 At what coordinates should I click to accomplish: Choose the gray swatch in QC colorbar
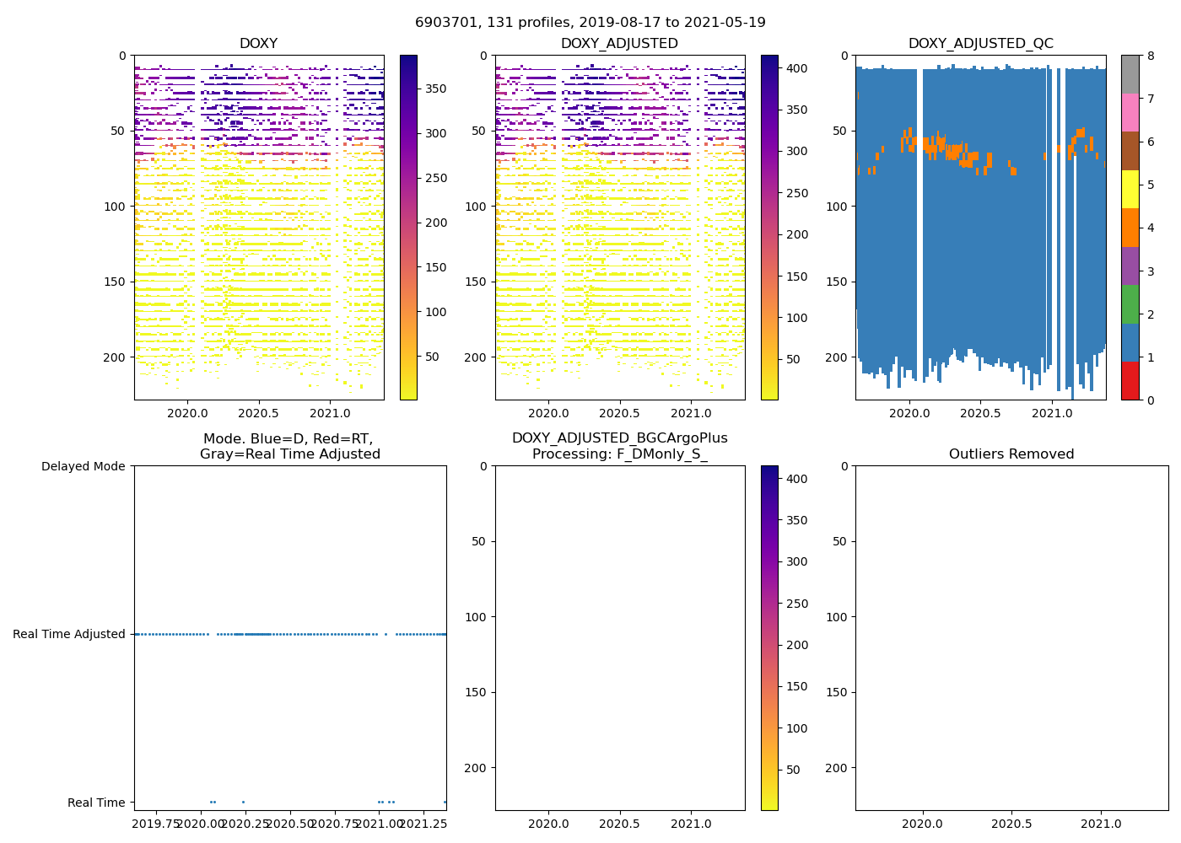point(1130,74)
